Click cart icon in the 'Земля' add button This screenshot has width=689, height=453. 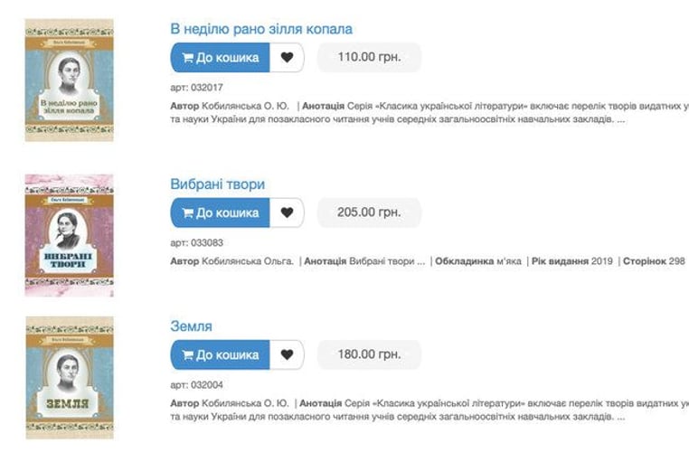click(x=188, y=354)
